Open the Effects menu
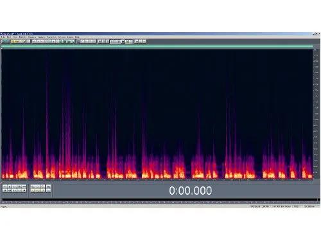Viewport: 321px width, 241px height. tap(23, 37)
